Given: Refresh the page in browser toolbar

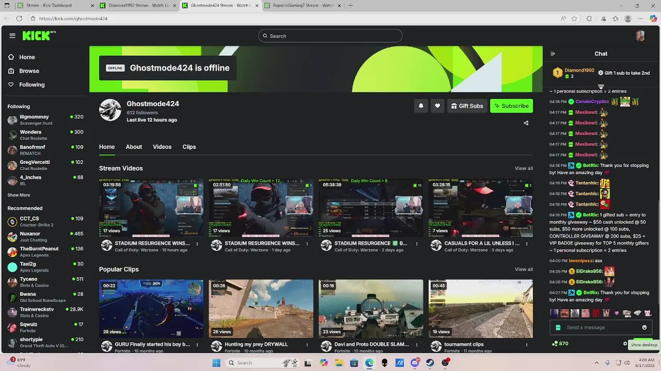Looking at the screenshot, I should point(19,19).
